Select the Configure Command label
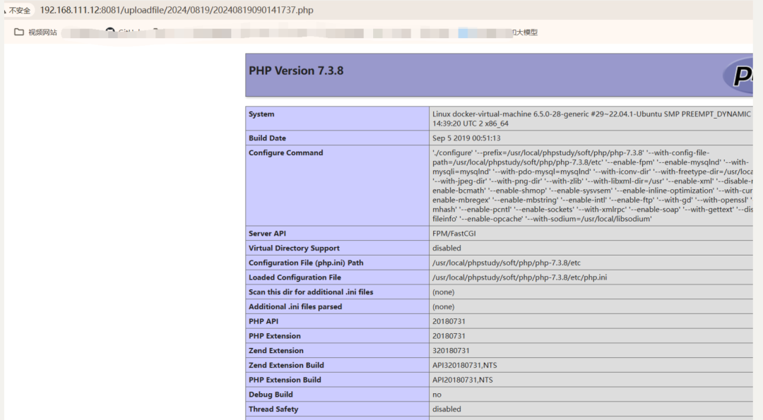Screen dimensions: 763x420 285,152
